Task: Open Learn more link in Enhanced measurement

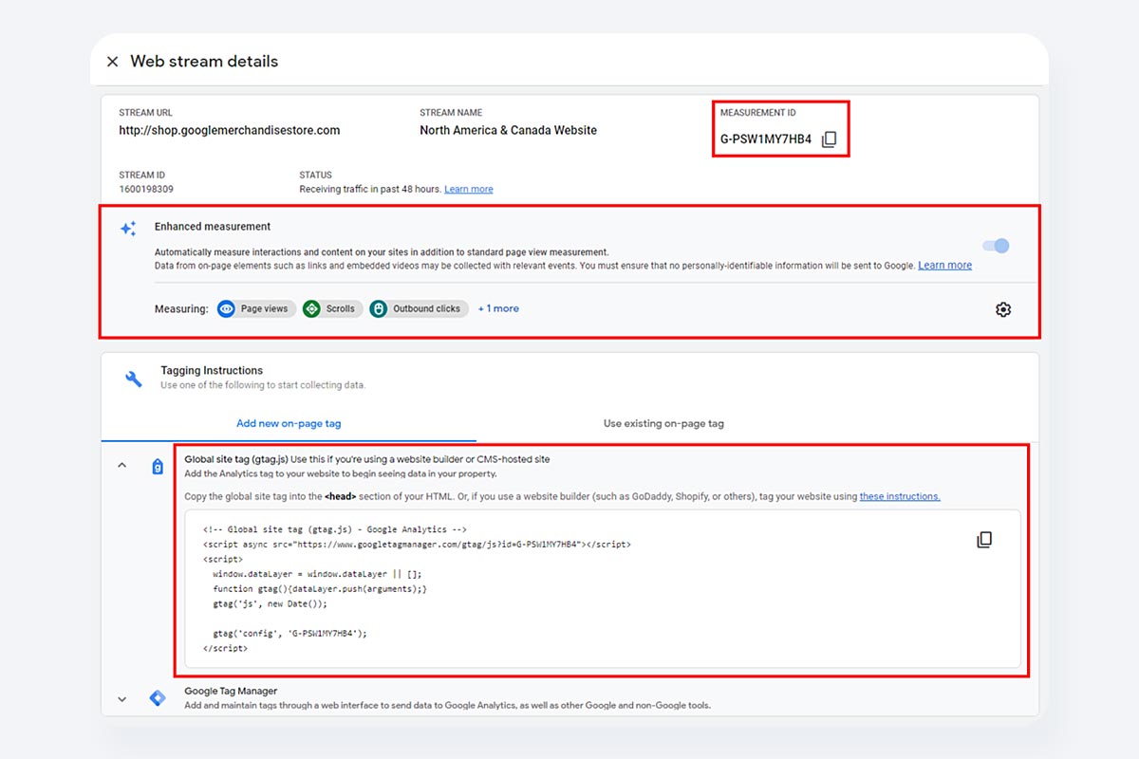Action: tap(944, 266)
